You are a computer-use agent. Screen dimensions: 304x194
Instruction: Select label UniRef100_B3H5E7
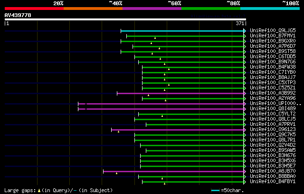point(273,166)
